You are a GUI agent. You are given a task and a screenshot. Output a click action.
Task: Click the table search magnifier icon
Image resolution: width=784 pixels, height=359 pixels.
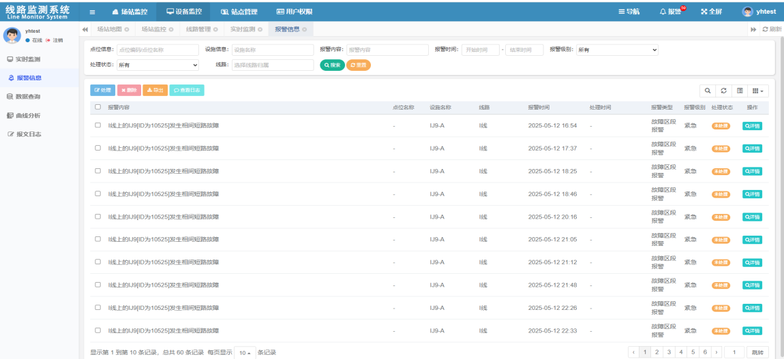click(x=708, y=91)
